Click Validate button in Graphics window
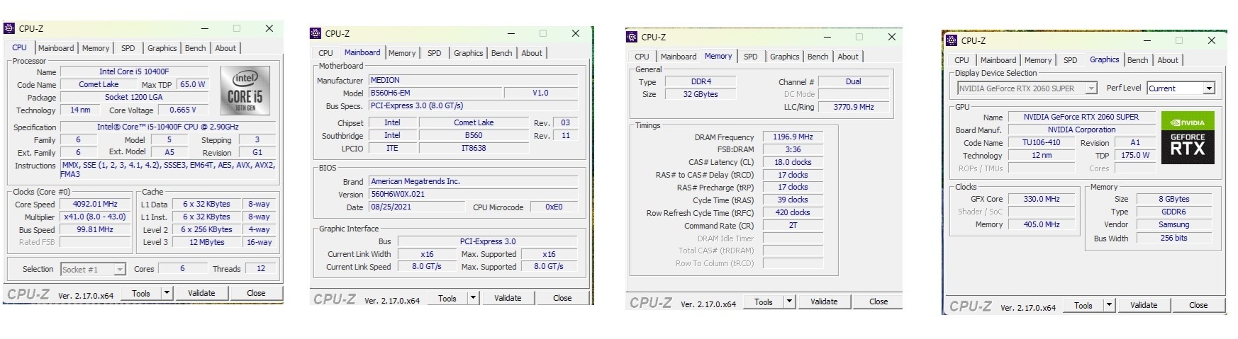The height and width of the screenshot is (339, 1238). click(1144, 305)
